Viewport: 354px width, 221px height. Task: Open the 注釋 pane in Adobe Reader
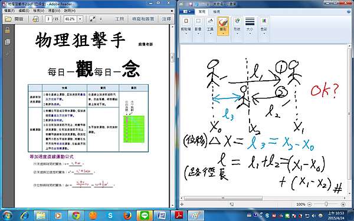[166, 19]
